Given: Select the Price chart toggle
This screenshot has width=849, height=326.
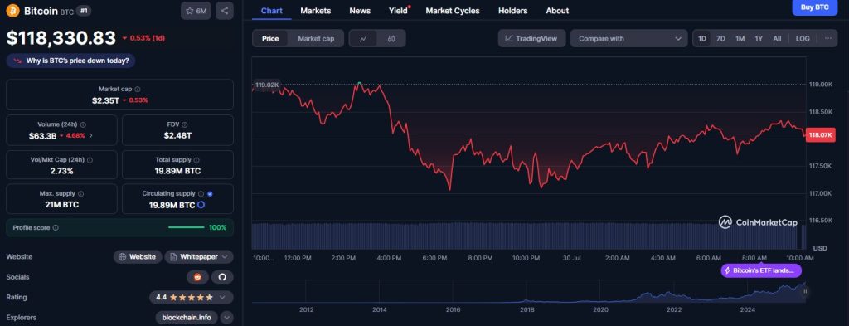Looking at the screenshot, I should pyautogui.click(x=270, y=38).
